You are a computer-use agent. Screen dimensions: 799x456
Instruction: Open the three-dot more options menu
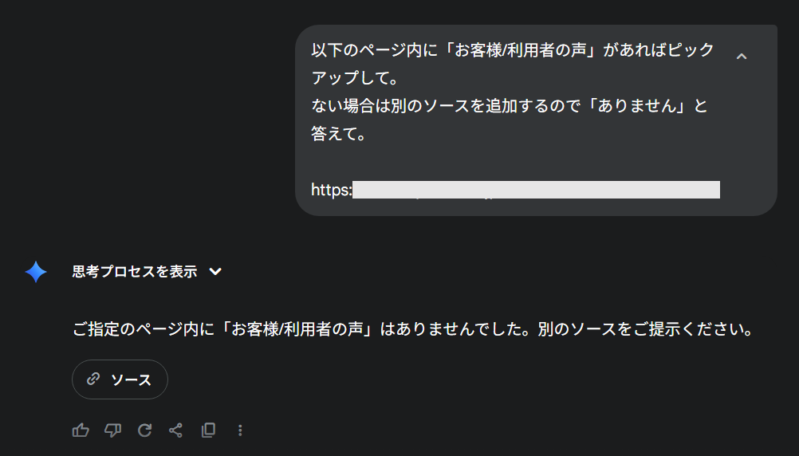(x=240, y=430)
